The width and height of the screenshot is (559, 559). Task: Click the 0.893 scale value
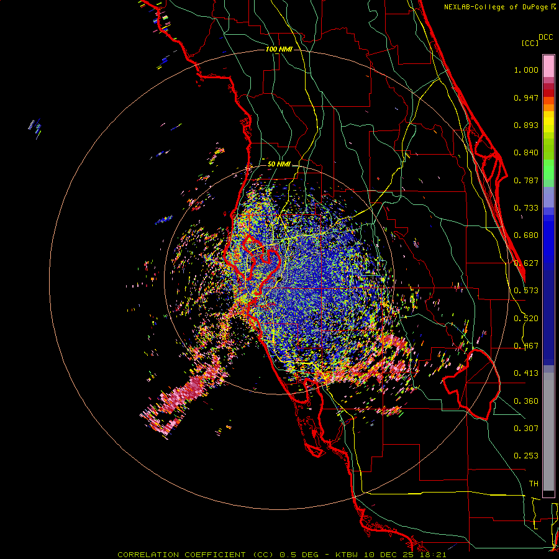tap(526, 125)
